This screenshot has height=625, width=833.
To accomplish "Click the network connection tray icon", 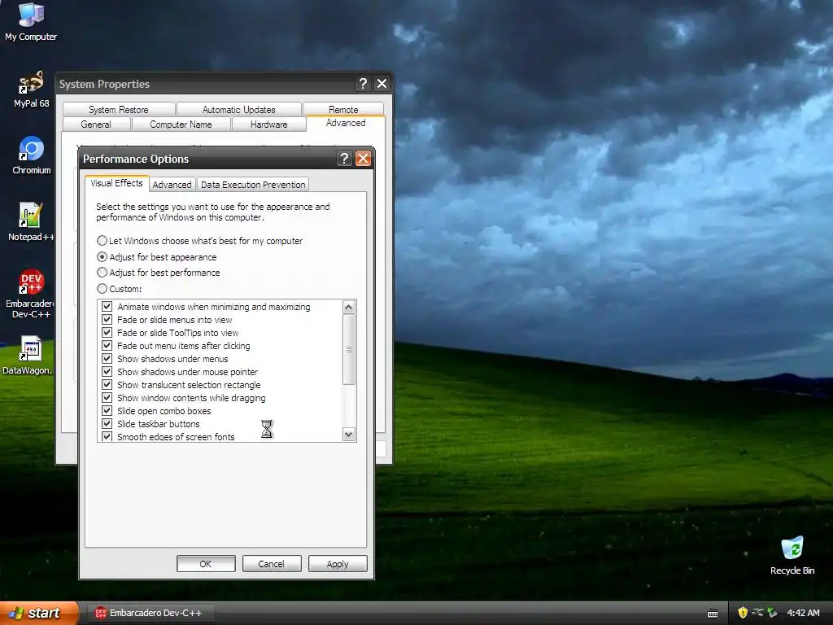I will [x=757, y=613].
